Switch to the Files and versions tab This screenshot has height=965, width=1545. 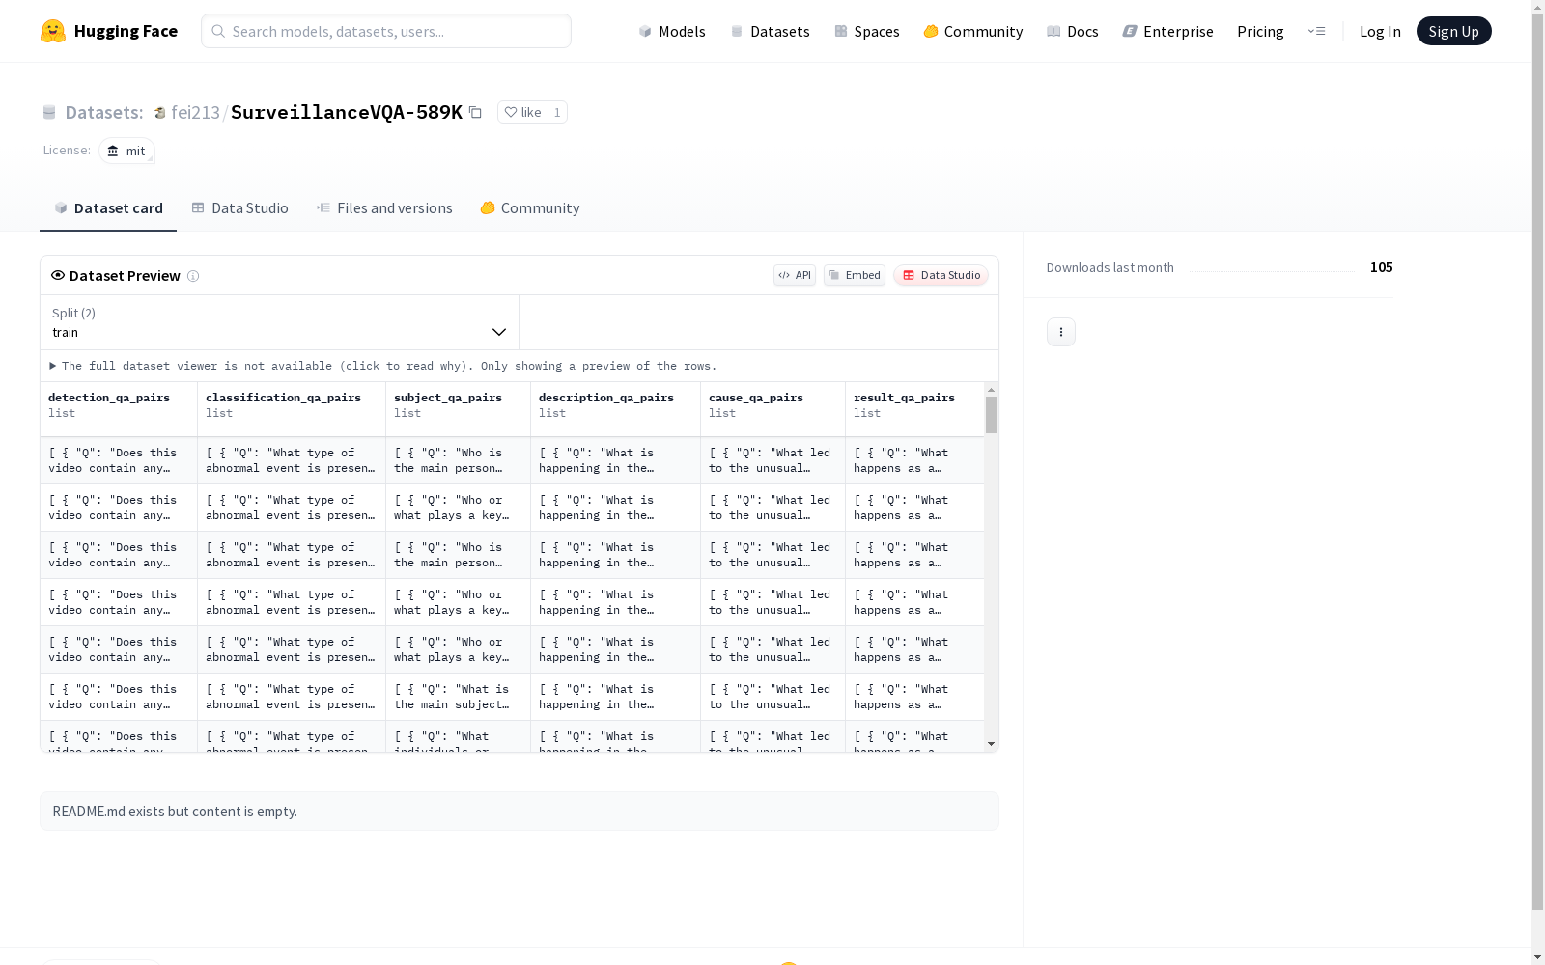tap(384, 208)
